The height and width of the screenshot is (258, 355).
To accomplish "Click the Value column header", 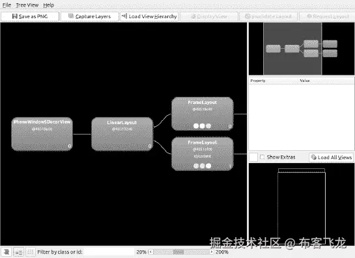I will tap(304, 81).
